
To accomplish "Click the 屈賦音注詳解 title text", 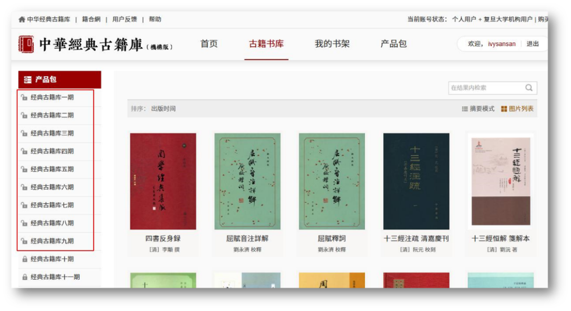I will (x=247, y=239).
